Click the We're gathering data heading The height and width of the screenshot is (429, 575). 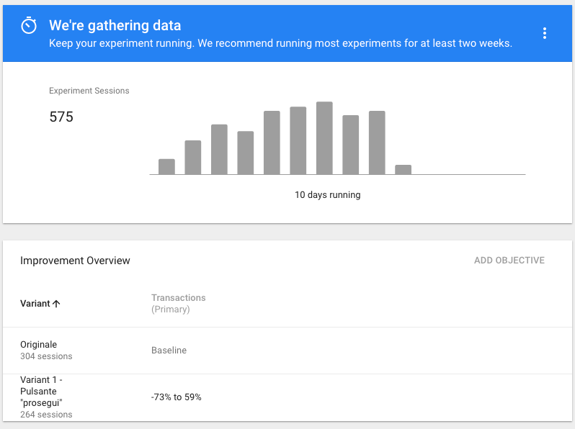[x=115, y=25]
